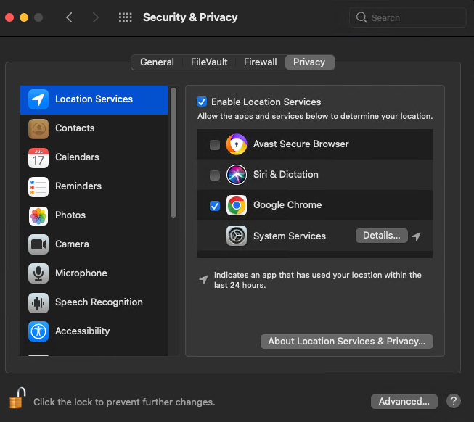Uncheck Google Chrome location access

tap(215, 206)
